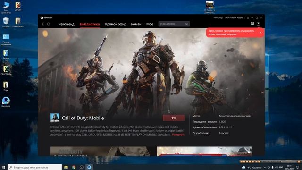
Task: Click the 1% download progress button
Action: click(x=174, y=118)
